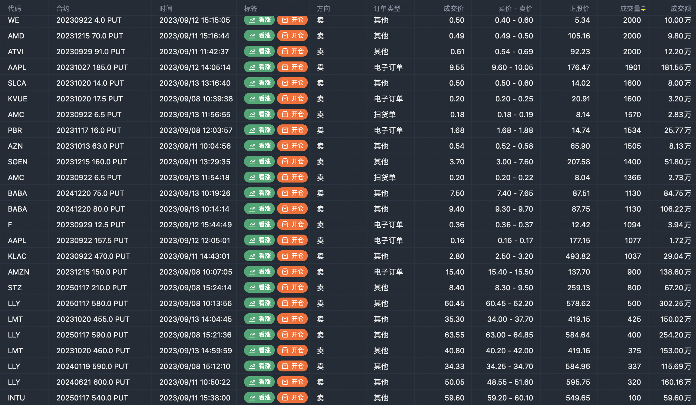
Task: Click the 开仓 icon in KVUE row
Action: point(285,99)
